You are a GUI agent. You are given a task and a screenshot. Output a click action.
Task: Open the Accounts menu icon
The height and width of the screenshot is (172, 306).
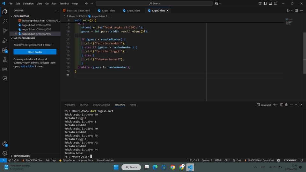5,144
